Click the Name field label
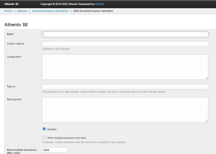The height and width of the screenshot is (154, 216). coord(10,34)
